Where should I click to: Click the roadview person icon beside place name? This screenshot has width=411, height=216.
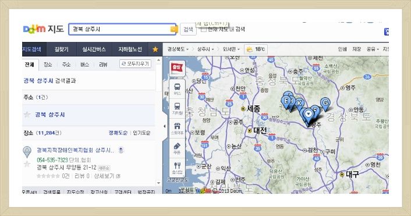pyautogui.click(x=121, y=150)
